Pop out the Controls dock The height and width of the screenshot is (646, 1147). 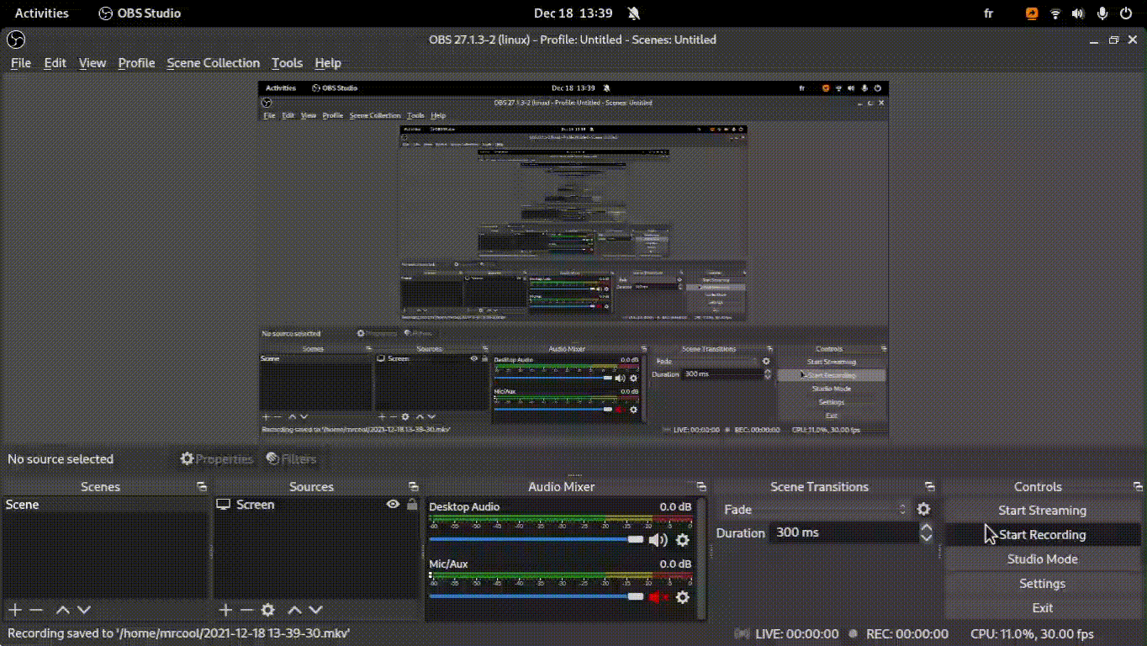pyautogui.click(x=1139, y=487)
